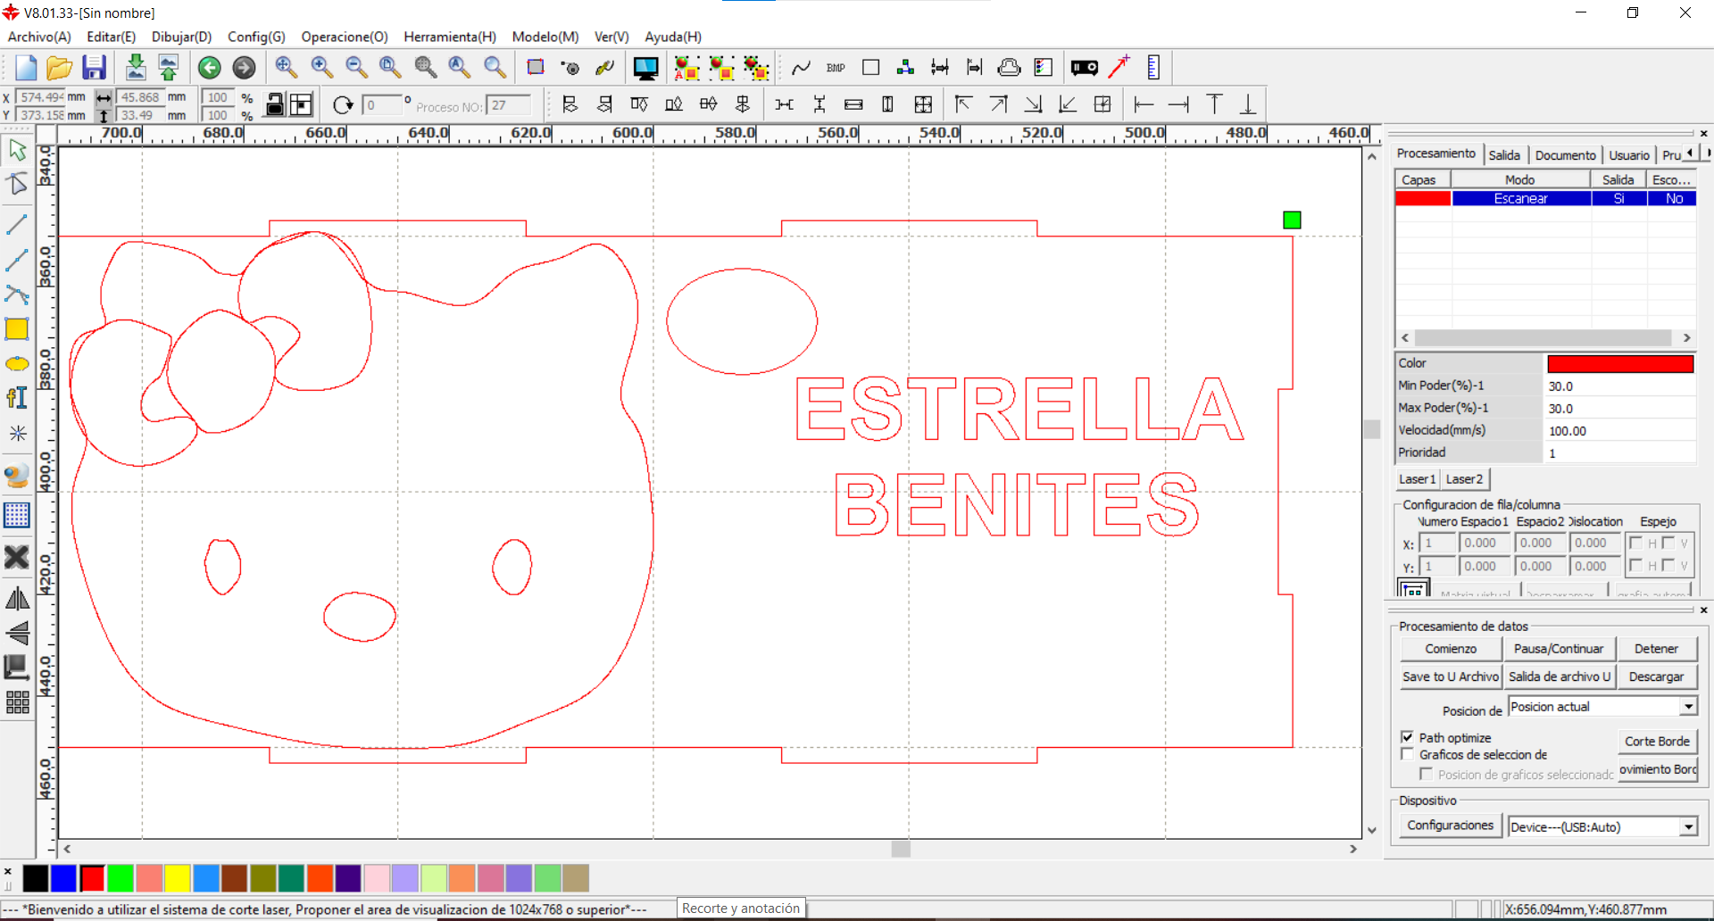
Task: Check the Y row Espejo V checkbox
Action: [x=1668, y=565]
